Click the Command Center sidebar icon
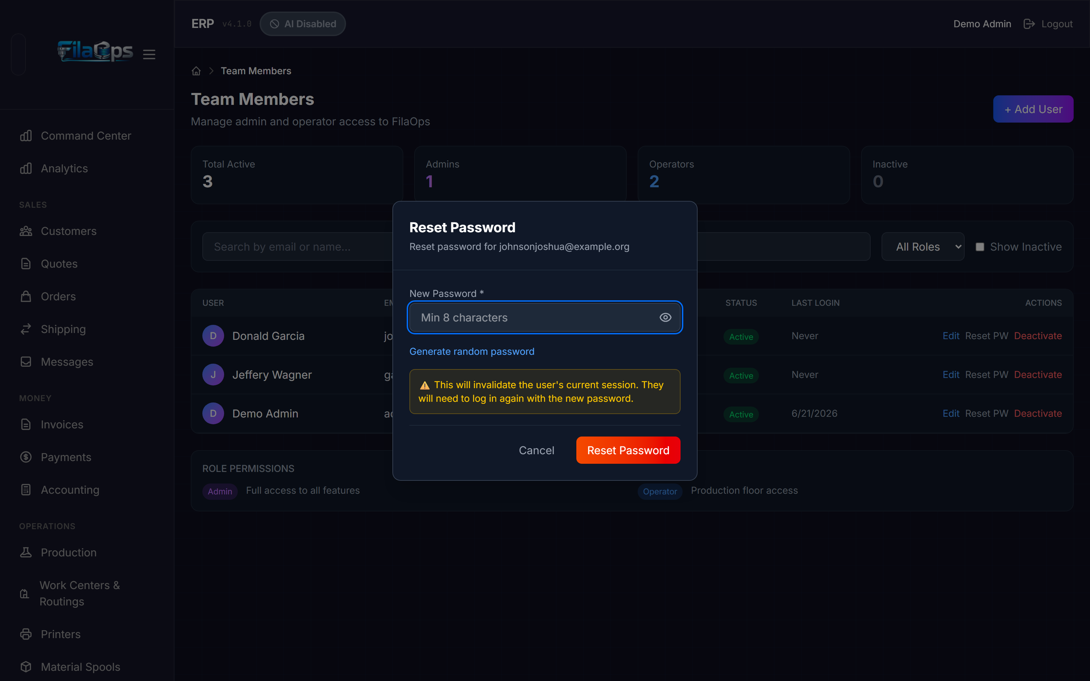 [x=26, y=136]
